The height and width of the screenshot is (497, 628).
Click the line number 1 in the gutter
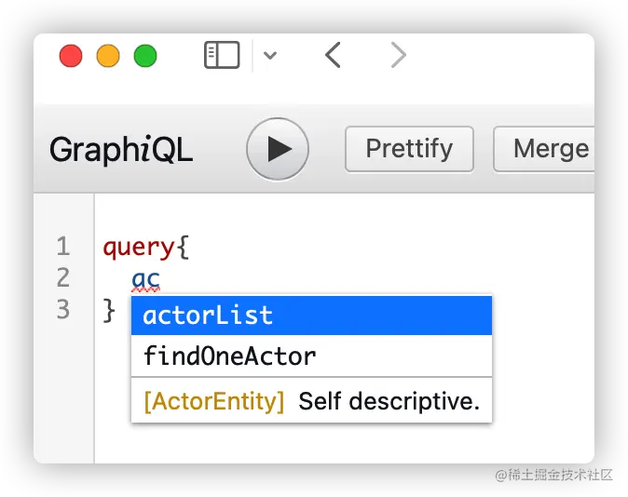pos(63,246)
